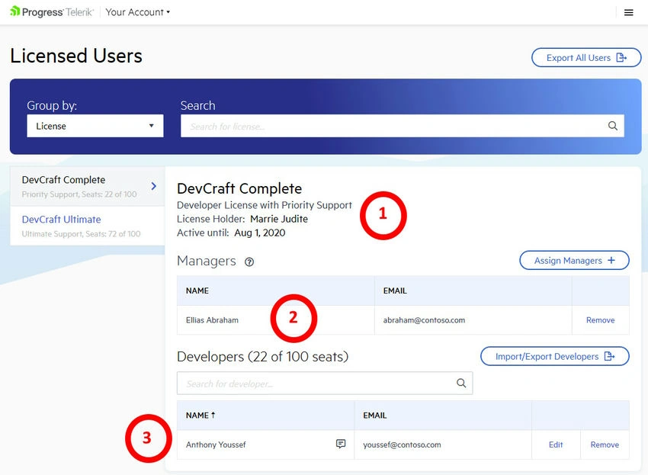This screenshot has height=475, width=648.
Task: Focus the Search for developer input field
Action: pos(325,384)
